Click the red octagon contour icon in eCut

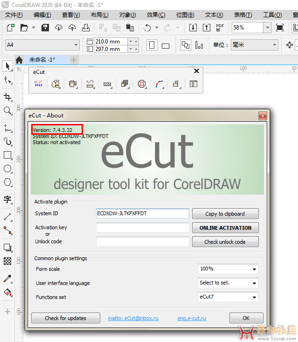pyautogui.click(x=142, y=84)
